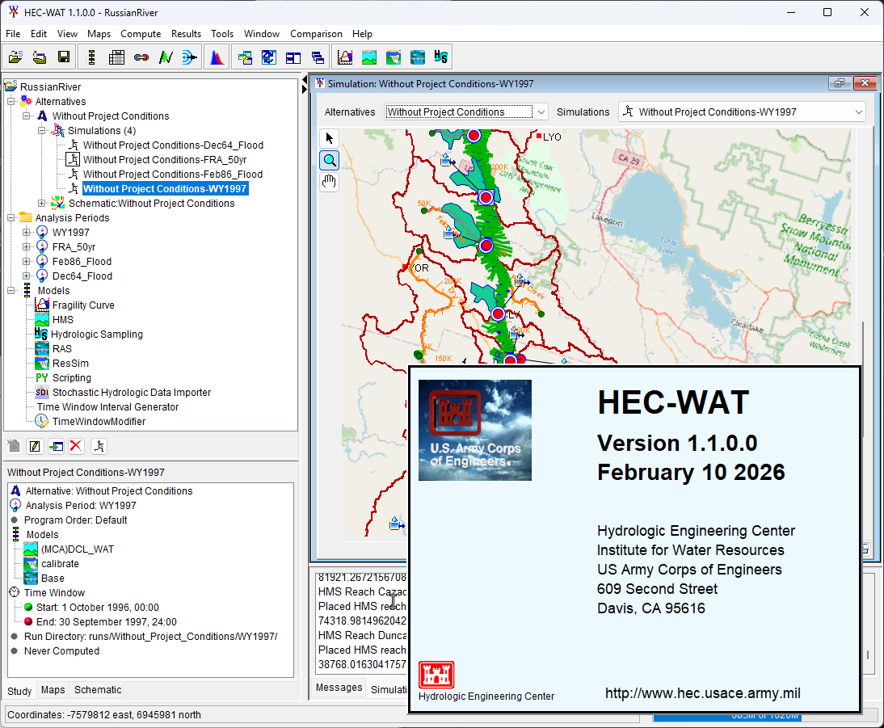Collapse the Analysis Periods node
Screen dimensions: 884x728
tap(11, 217)
